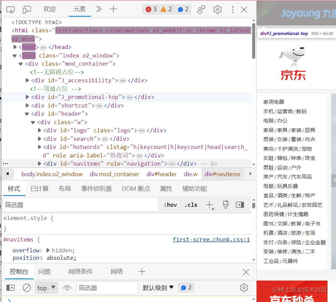The height and width of the screenshot is (302, 336).
Task: Open the top toolbar issues badge
Action: tap(183, 9)
